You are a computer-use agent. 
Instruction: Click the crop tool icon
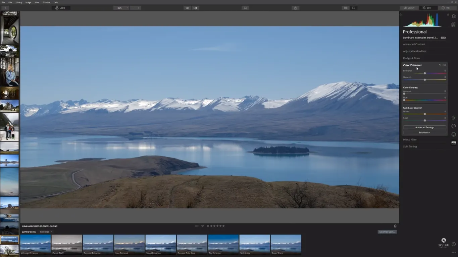(x=245, y=8)
